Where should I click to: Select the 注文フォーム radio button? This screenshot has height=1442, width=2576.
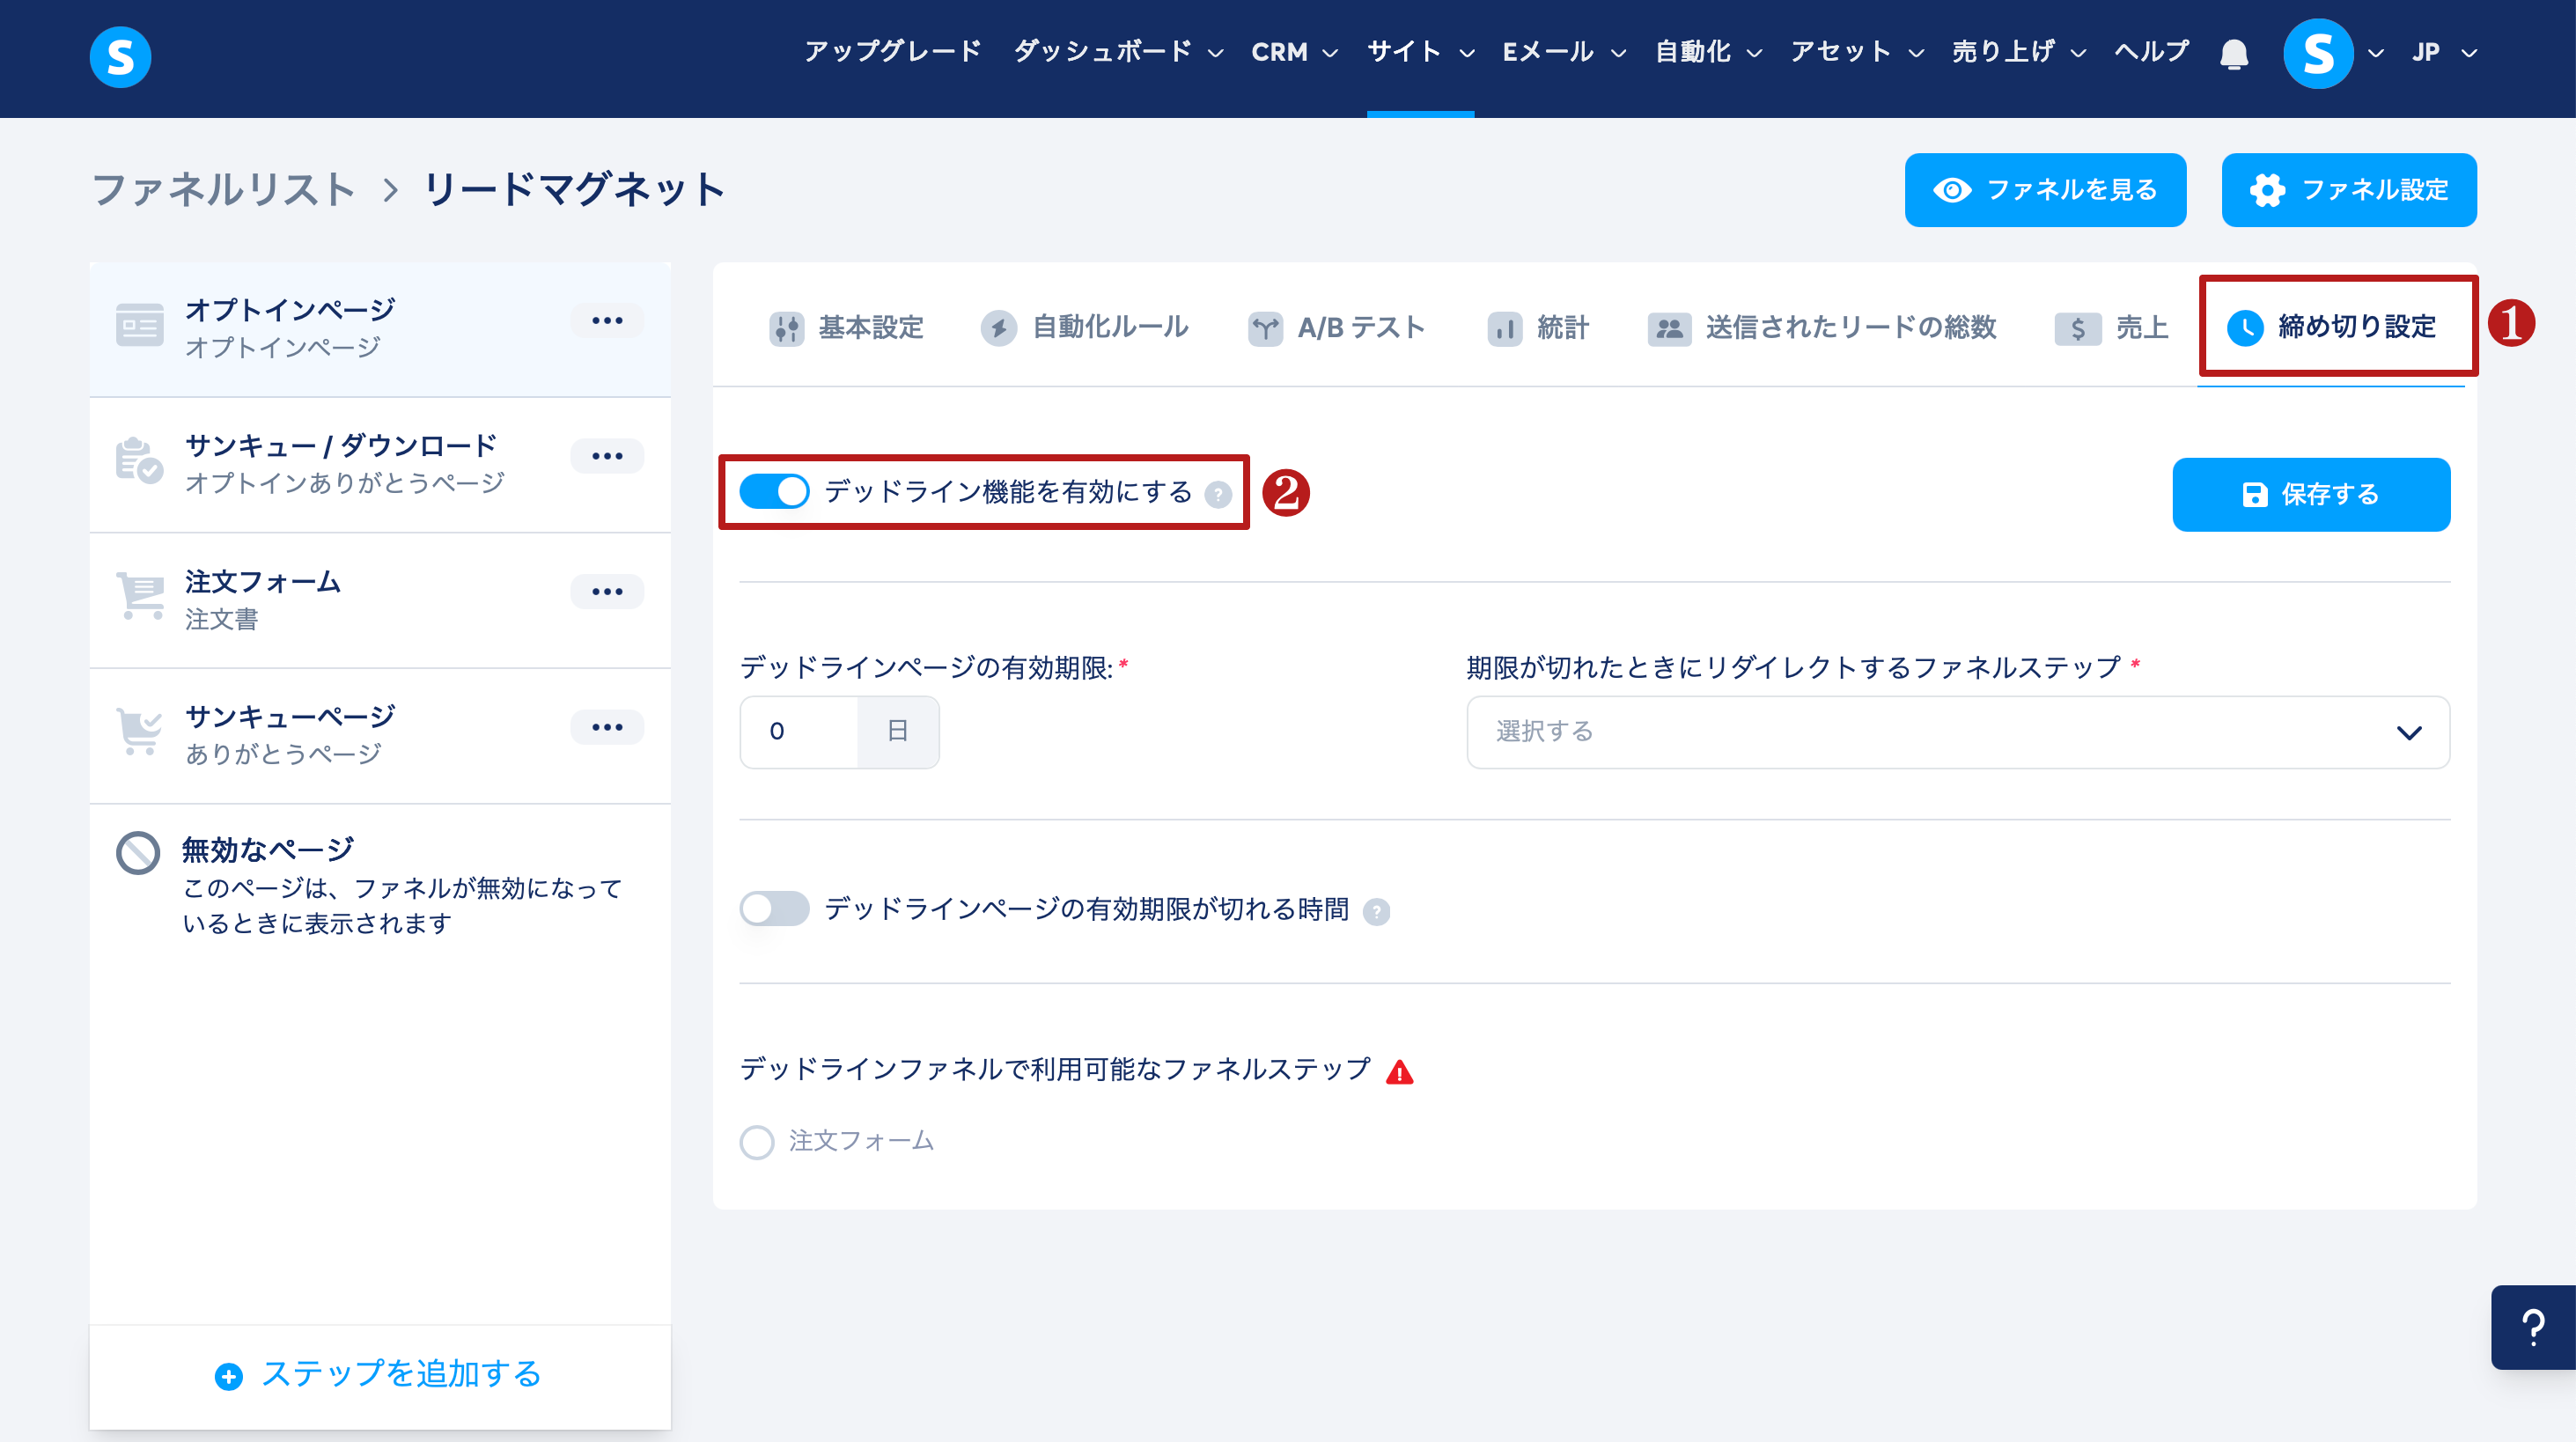coord(757,1141)
